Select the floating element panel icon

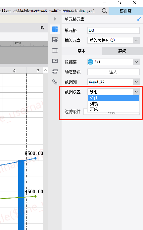tap(55, 50)
